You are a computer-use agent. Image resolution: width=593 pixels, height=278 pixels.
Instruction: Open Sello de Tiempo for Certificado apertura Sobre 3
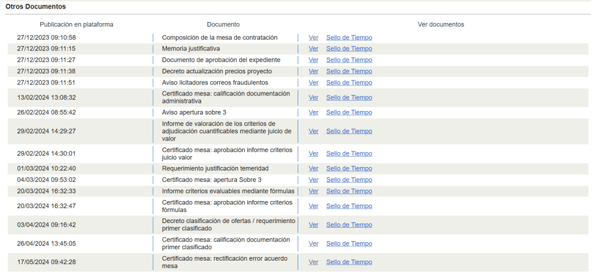[x=349, y=180]
